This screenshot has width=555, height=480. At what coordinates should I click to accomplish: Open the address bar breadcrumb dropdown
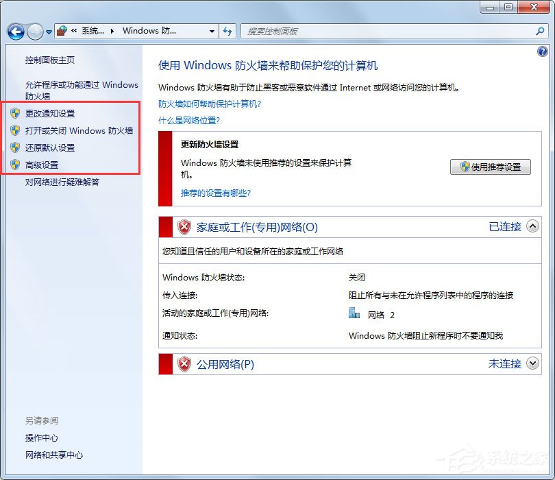[x=211, y=31]
